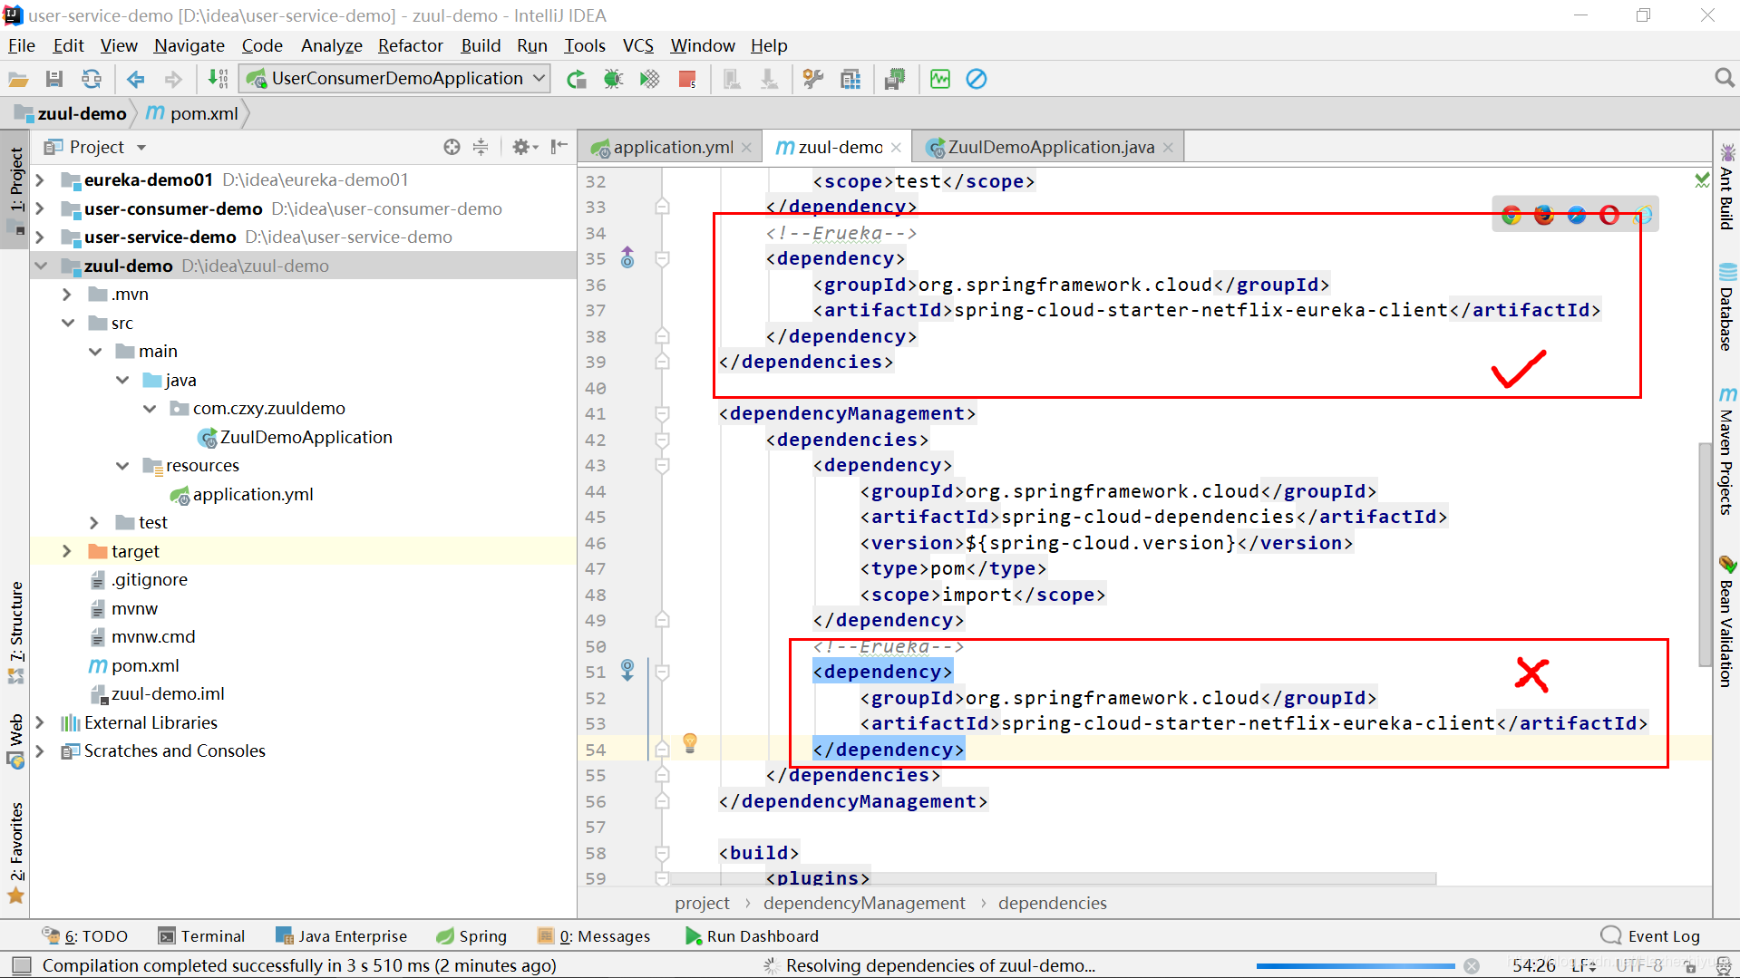Open Project panel gear settings

coord(524,147)
